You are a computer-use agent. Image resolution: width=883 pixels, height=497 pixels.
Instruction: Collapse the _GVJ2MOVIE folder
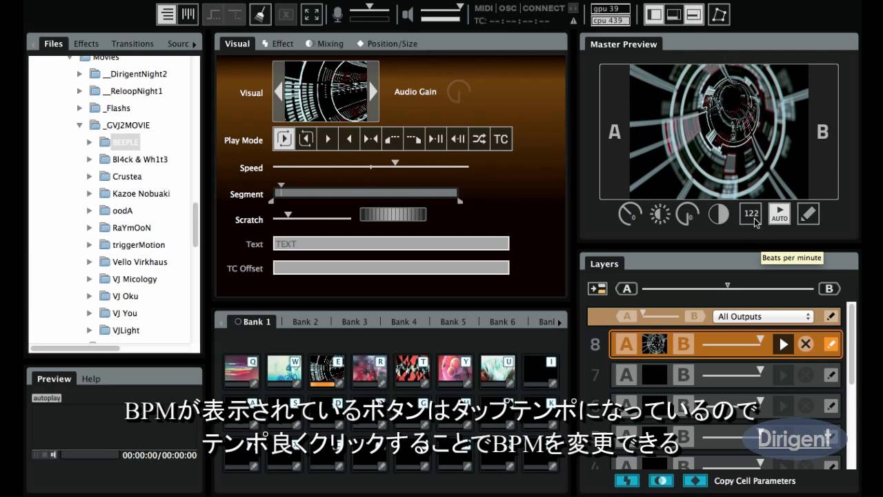(x=80, y=125)
